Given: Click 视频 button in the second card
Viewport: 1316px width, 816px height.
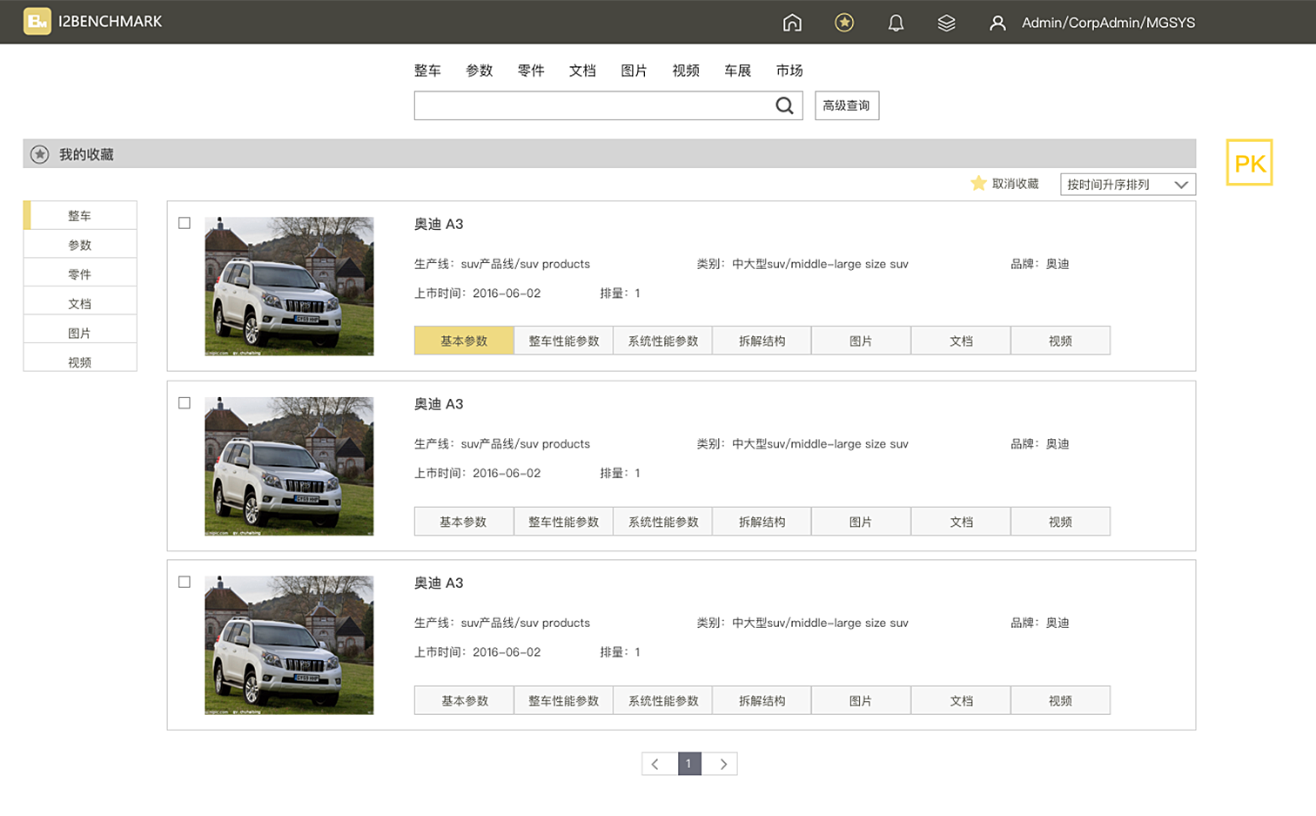Looking at the screenshot, I should pos(1060,522).
